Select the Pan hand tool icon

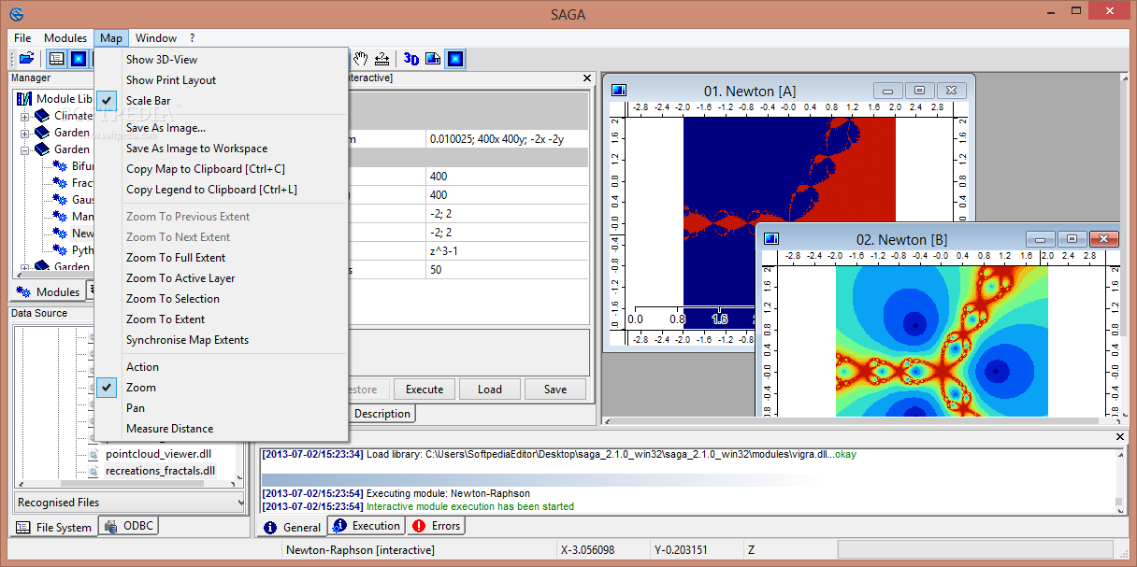pyautogui.click(x=361, y=59)
